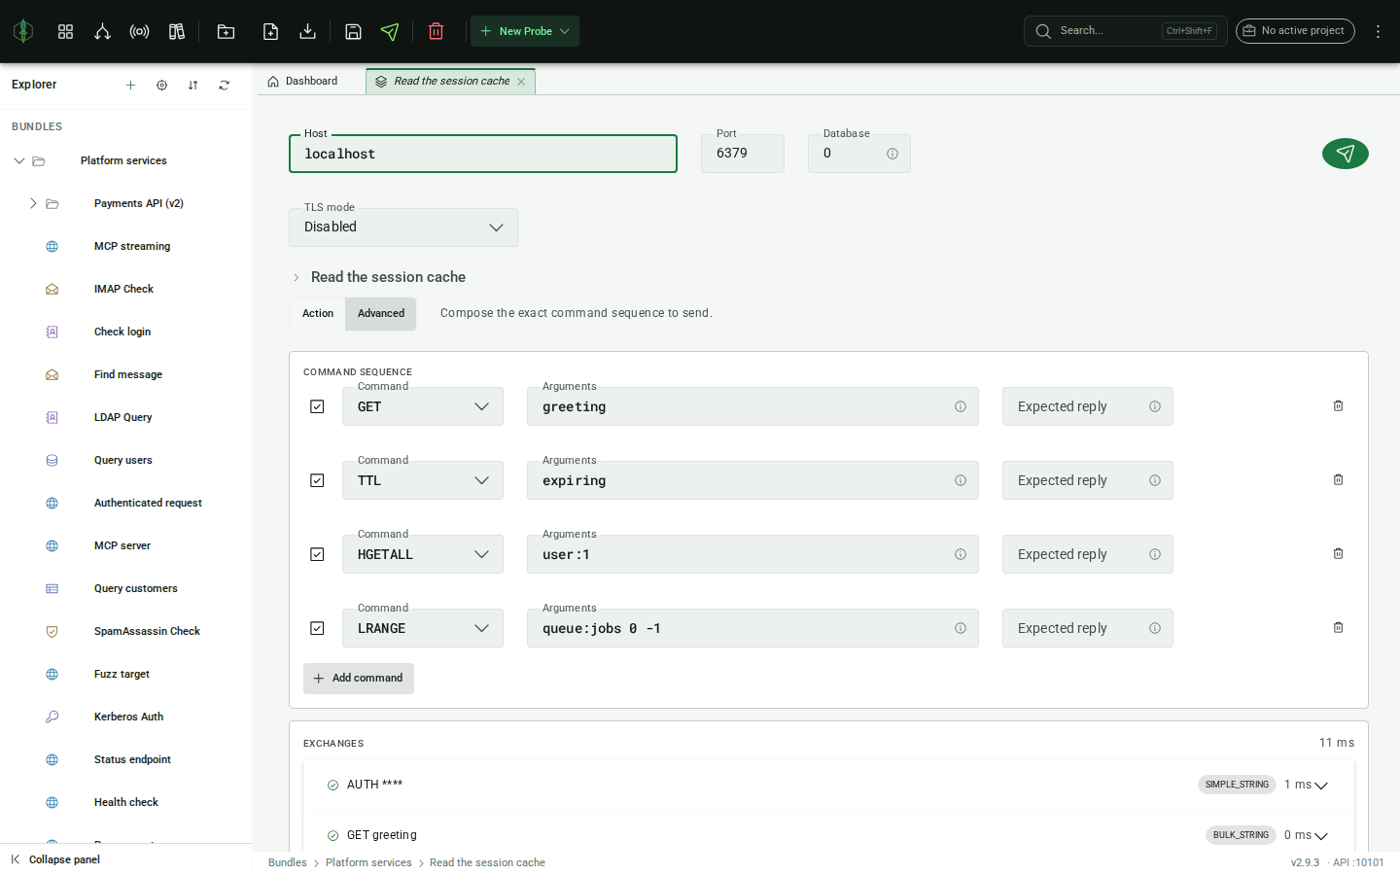This screenshot has height=875, width=1400.
Task: Expand the Payments API (v2) folder
Action: pyautogui.click(x=33, y=203)
